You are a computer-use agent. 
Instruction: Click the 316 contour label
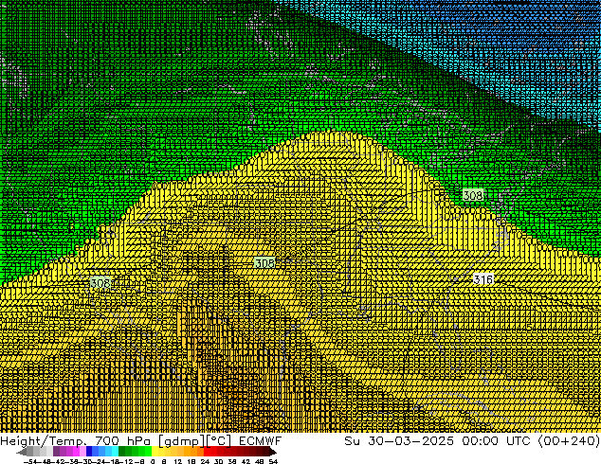(483, 279)
